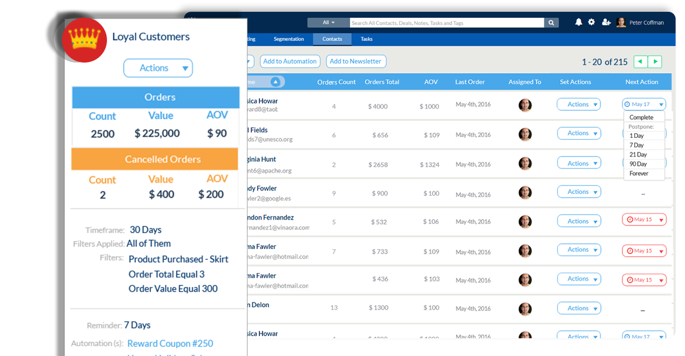
Task: Open Actions dropdown in $ 532 row
Action: coord(579,221)
